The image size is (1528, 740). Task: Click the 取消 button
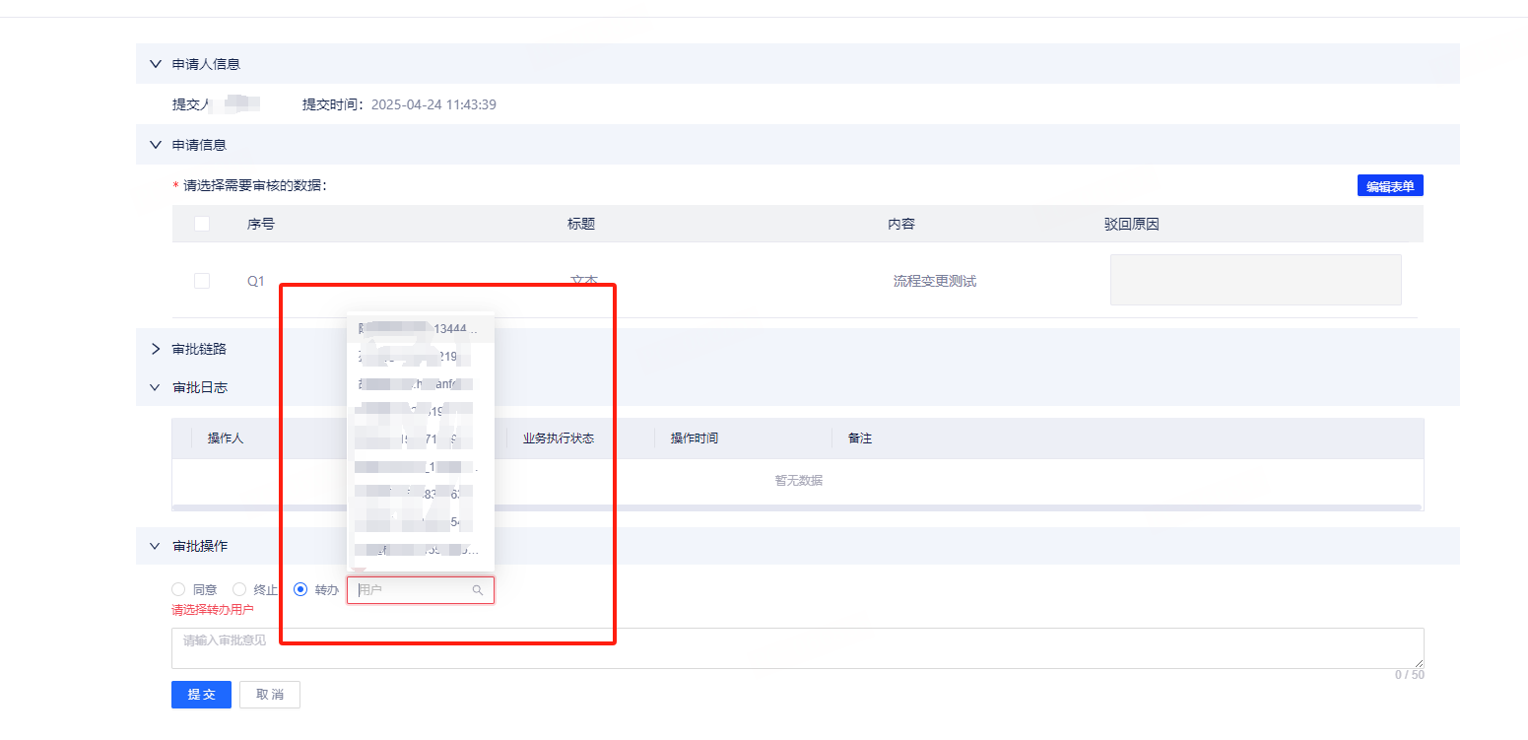pos(270,695)
